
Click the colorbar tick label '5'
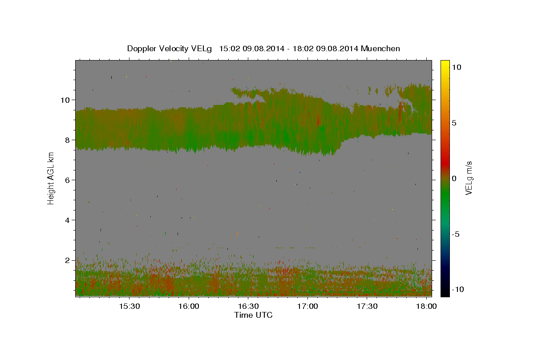coord(454,123)
